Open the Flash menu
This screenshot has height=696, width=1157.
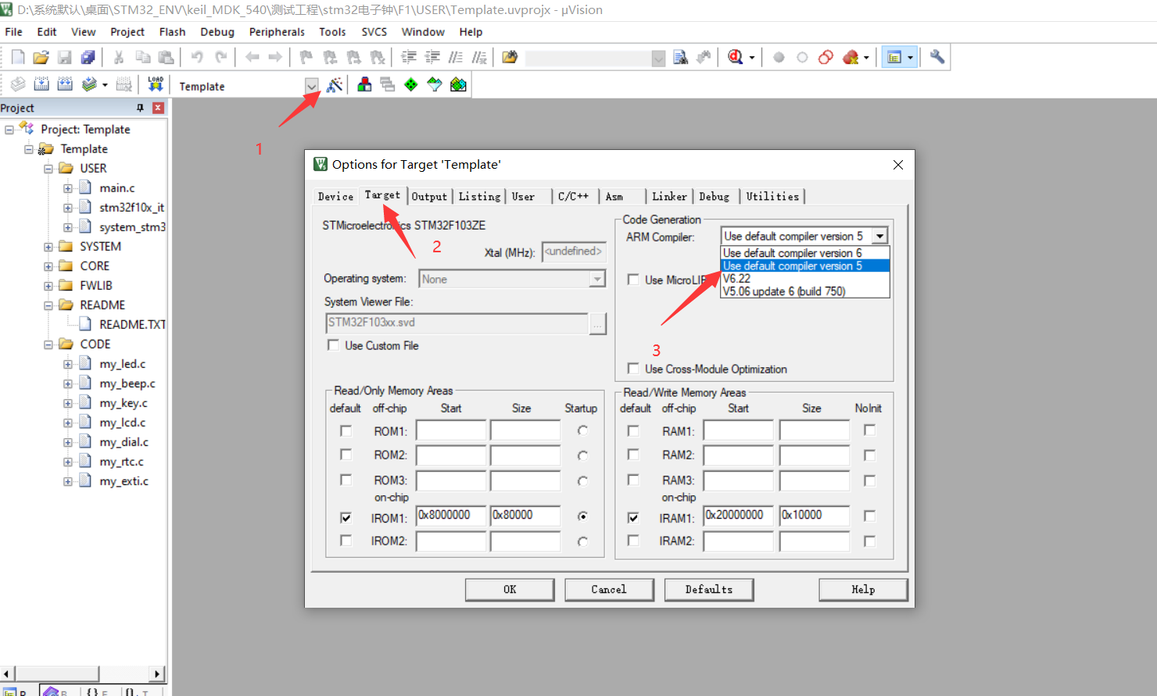tap(172, 32)
